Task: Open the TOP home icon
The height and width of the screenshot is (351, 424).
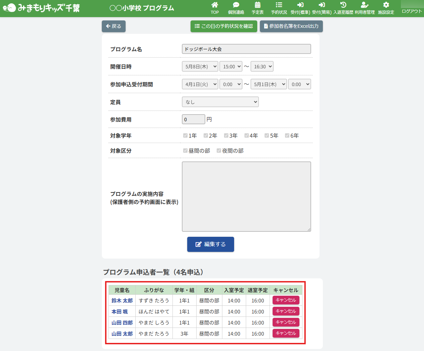Action: pos(215,5)
